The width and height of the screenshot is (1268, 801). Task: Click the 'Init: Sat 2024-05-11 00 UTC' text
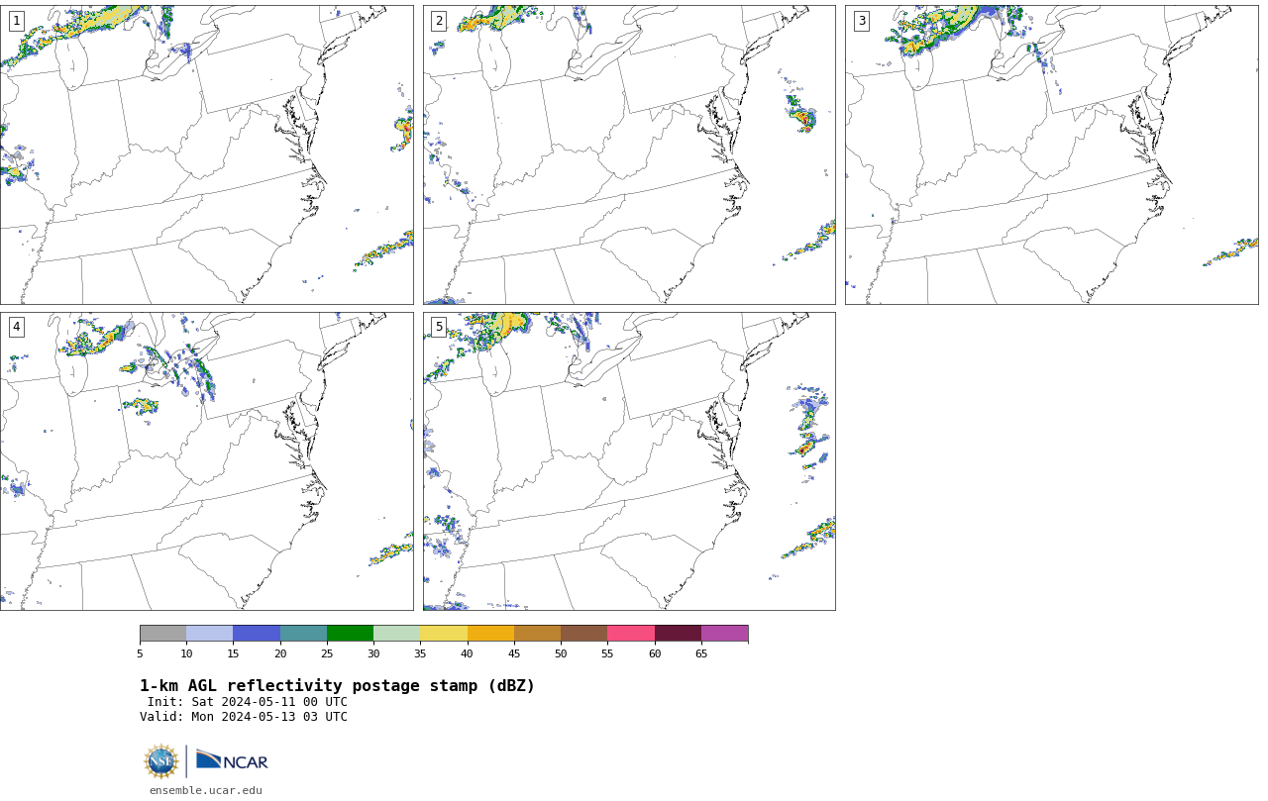248,702
